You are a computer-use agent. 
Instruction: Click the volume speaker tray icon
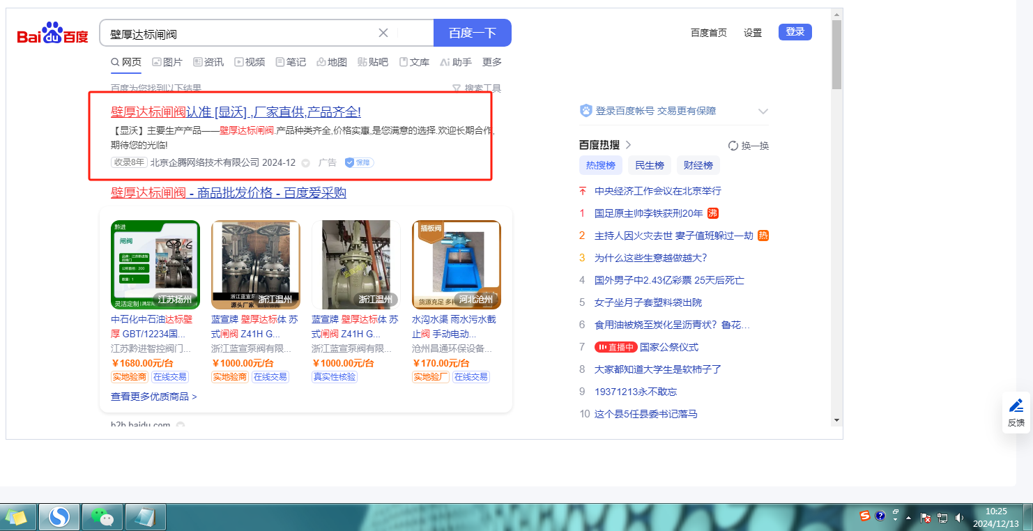pyautogui.click(x=960, y=518)
